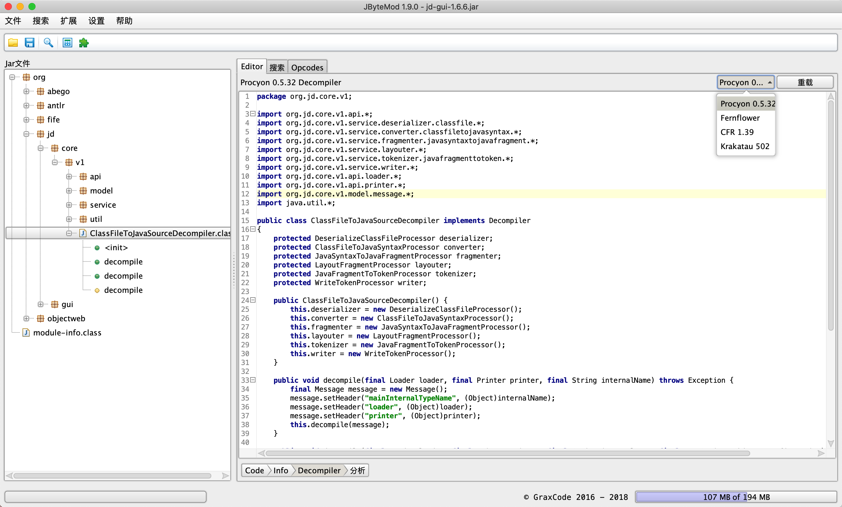The height and width of the screenshot is (507, 842).
Task: Click the yellow decompile method icon
Action: pyautogui.click(x=97, y=290)
